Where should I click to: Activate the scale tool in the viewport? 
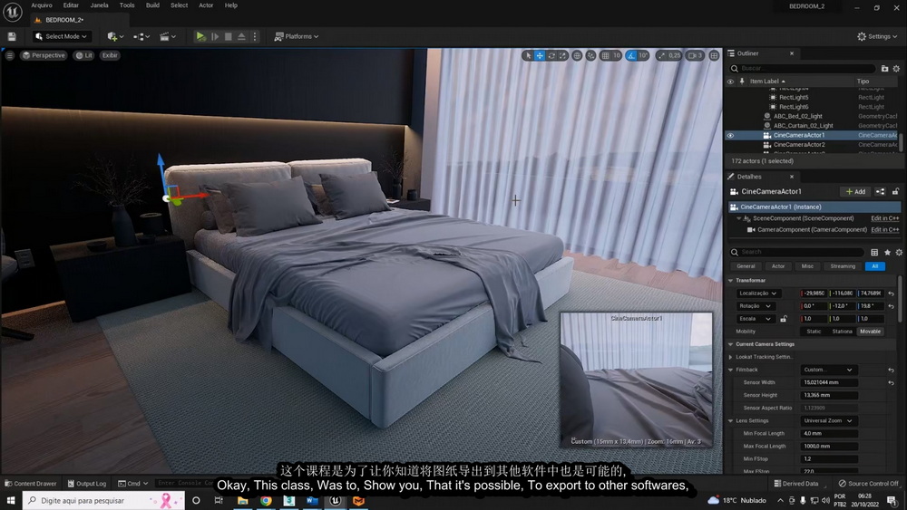pos(563,55)
